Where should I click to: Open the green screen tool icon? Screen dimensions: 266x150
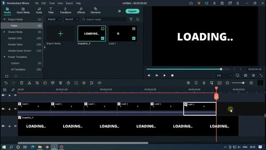(x=60, y=83)
